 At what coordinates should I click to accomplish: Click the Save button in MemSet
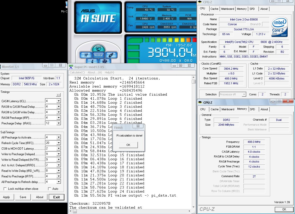click(23, 197)
